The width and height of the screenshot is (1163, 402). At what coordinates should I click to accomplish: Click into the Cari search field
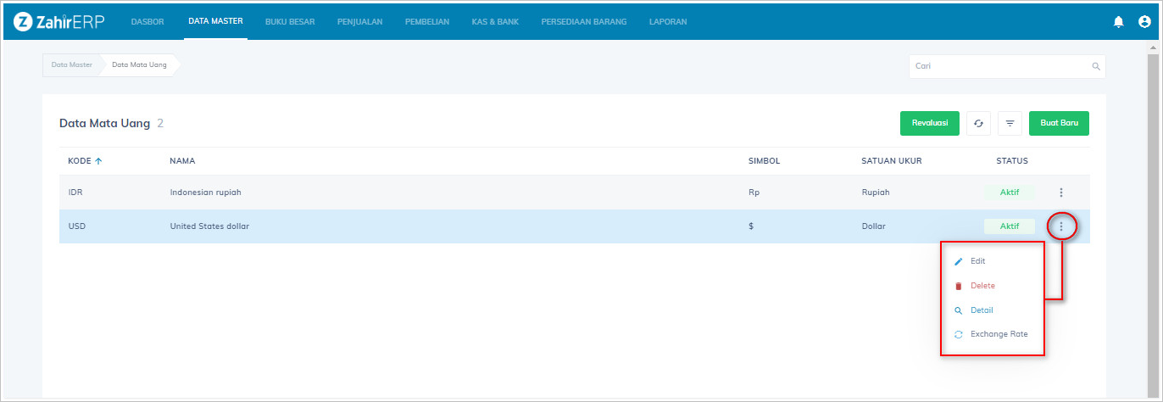pyautogui.click(x=1000, y=66)
